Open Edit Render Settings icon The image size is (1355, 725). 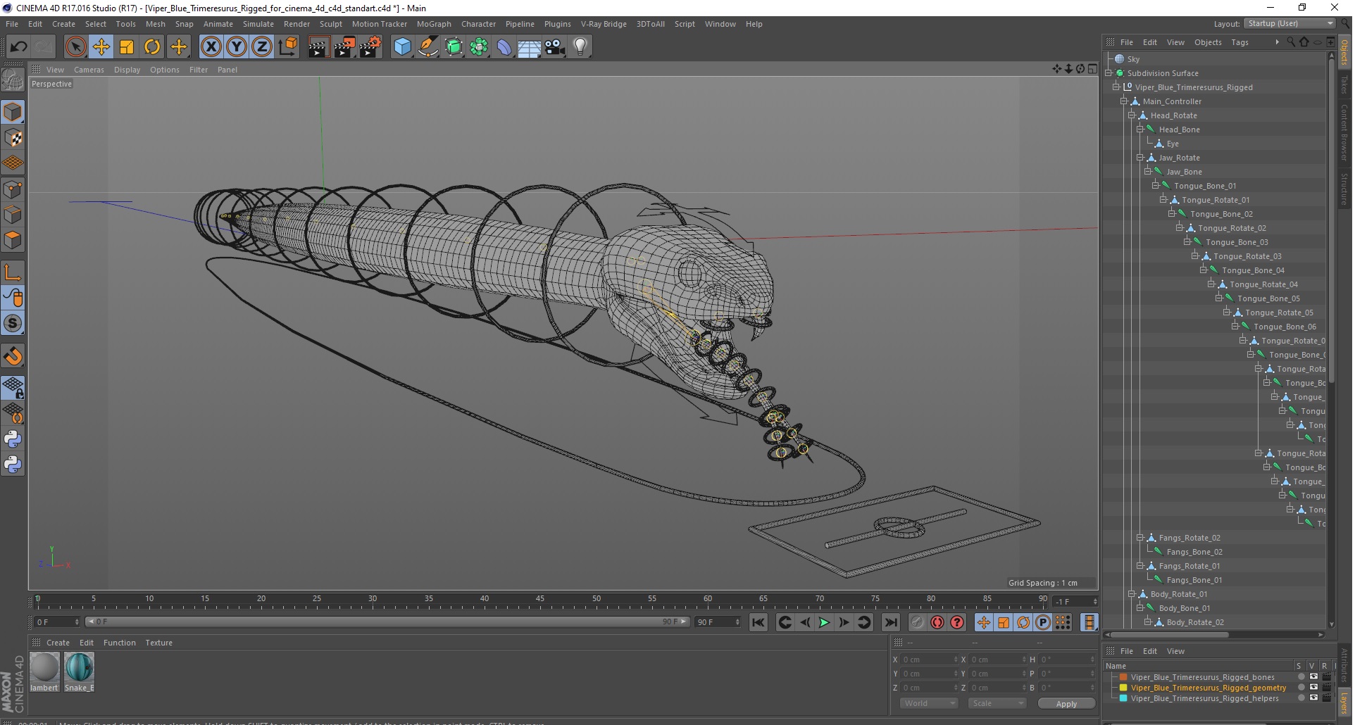370,47
